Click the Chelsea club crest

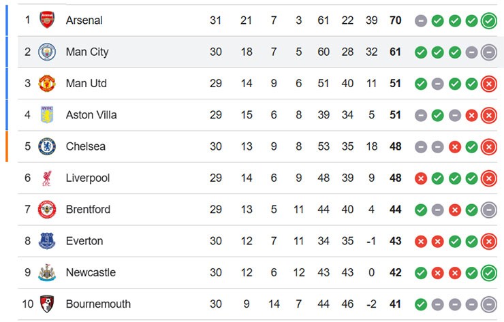[x=47, y=146]
